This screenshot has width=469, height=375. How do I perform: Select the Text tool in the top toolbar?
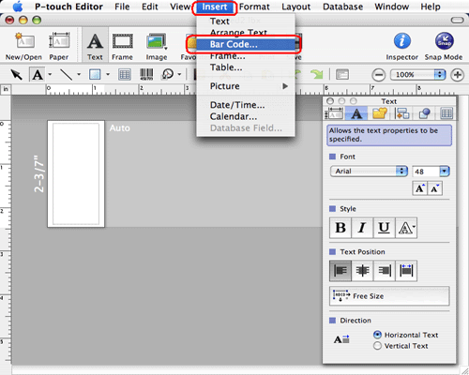click(95, 46)
